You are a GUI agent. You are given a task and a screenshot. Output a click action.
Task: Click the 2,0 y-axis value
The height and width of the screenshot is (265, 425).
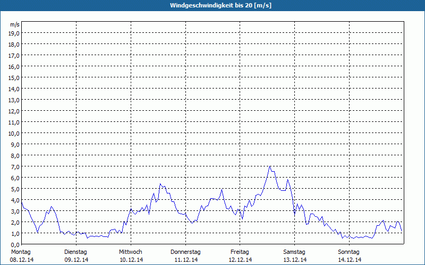pos(15,222)
